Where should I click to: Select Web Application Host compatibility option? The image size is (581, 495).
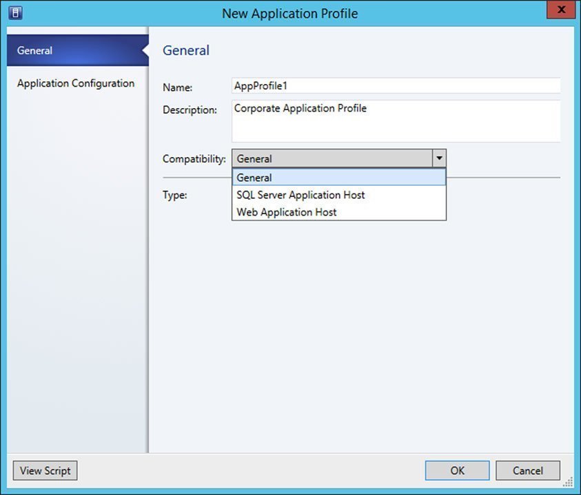[x=287, y=212]
